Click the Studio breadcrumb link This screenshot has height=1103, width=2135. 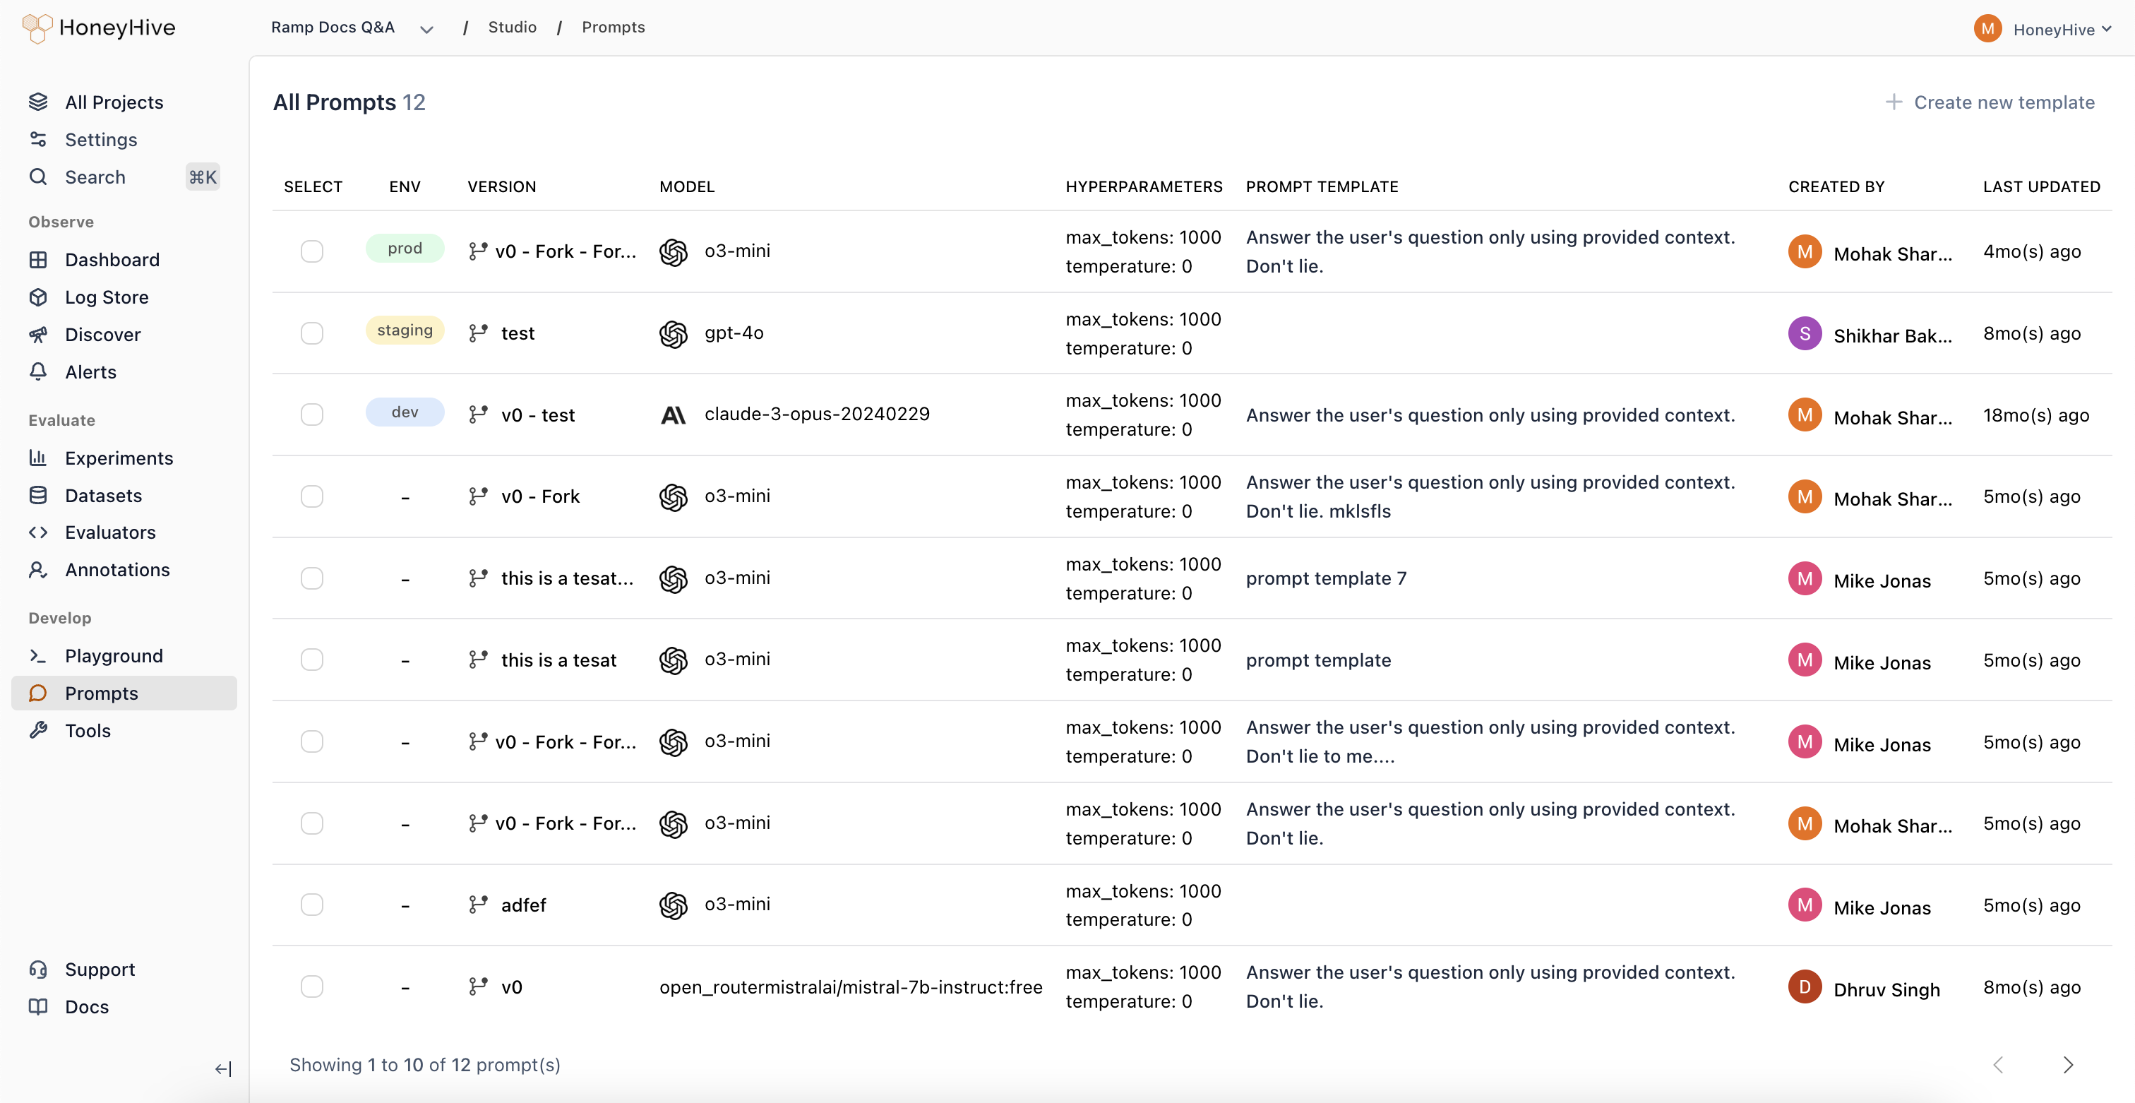pyautogui.click(x=511, y=28)
